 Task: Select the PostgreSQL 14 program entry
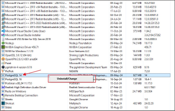coord(86,75)
